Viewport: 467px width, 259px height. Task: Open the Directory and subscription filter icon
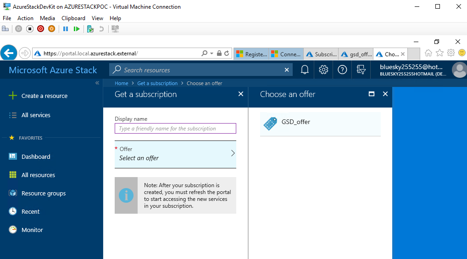(361, 70)
